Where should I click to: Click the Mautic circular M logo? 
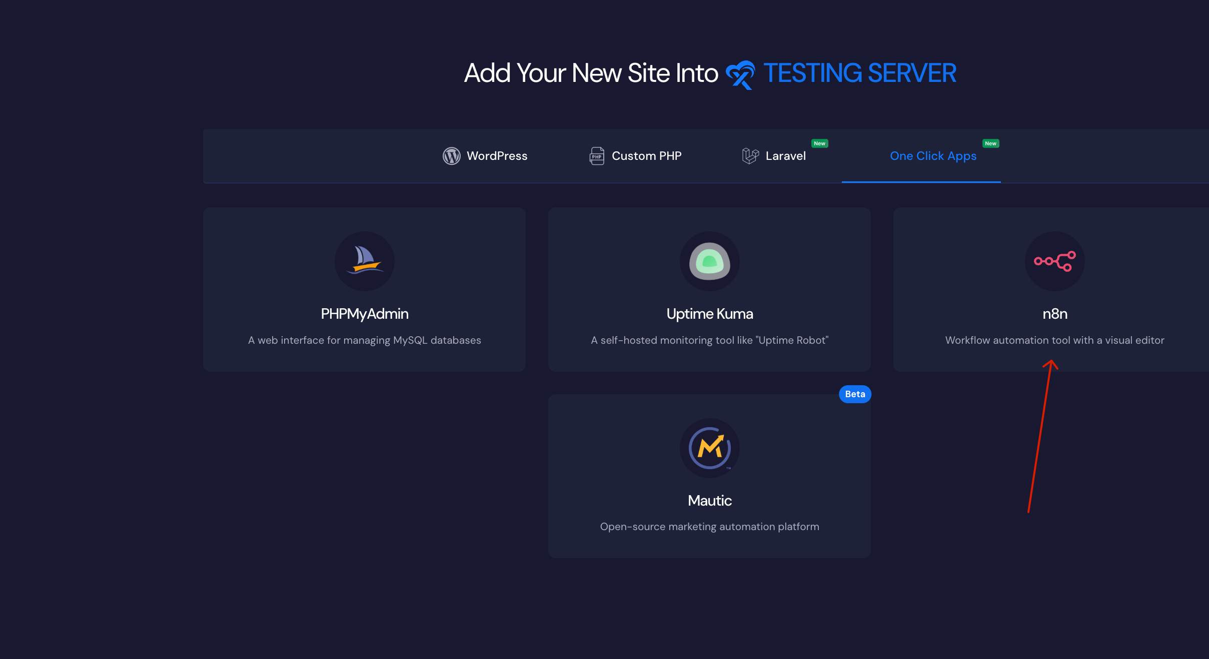coord(709,448)
